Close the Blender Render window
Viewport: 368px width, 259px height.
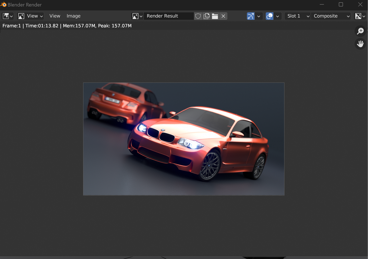pos(360,5)
